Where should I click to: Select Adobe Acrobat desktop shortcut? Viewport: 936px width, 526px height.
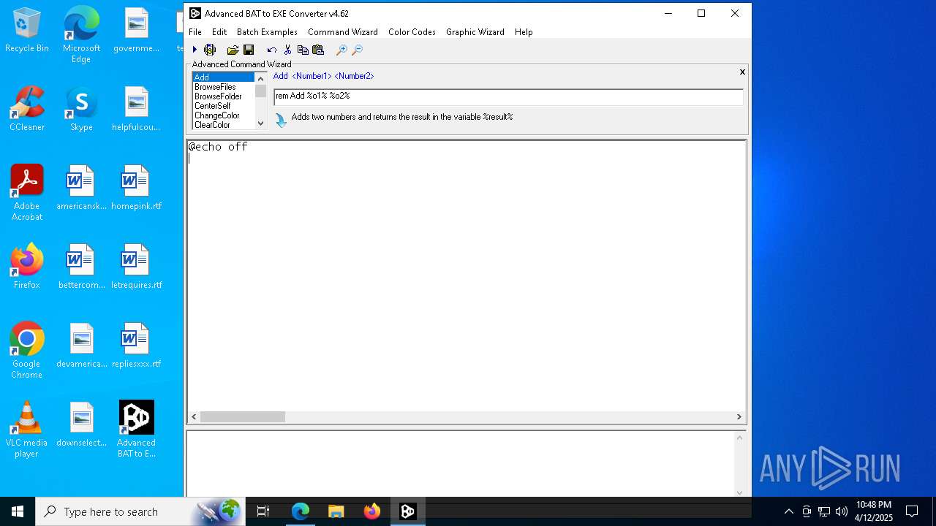27,193
